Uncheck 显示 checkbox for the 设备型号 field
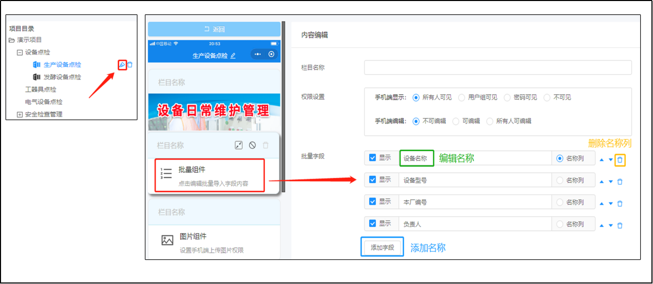This screenshot has width=653, height=284. point(372,180)
